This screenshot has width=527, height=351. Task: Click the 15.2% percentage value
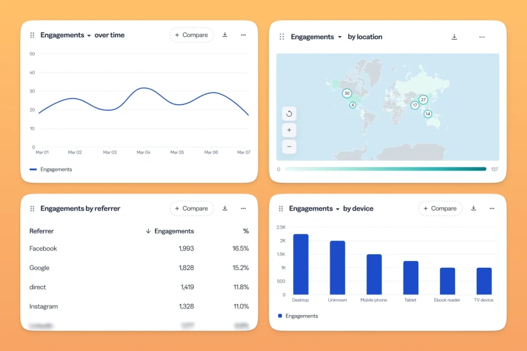241,268
